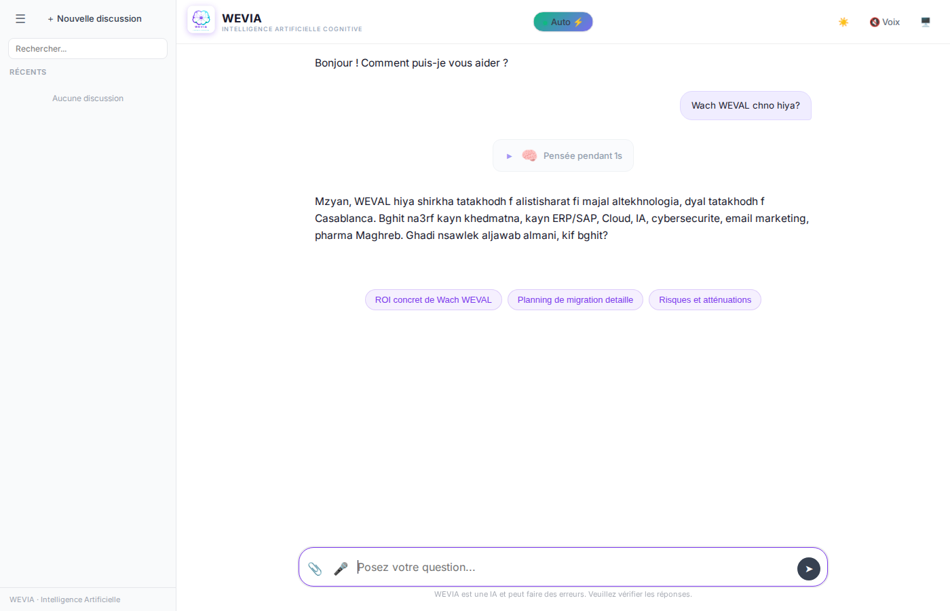
Task: Pick the Risques et atténuations suggestion
Action: 704,300
